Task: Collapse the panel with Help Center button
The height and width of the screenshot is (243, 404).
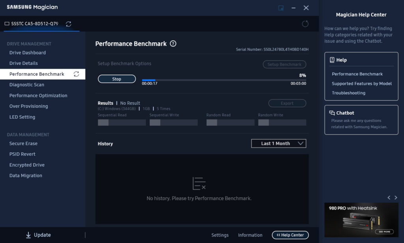Action: click(x=290, y=235)
